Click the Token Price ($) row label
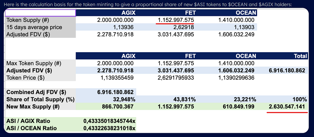This screenshot has width=314, height=137. [40, 78]
